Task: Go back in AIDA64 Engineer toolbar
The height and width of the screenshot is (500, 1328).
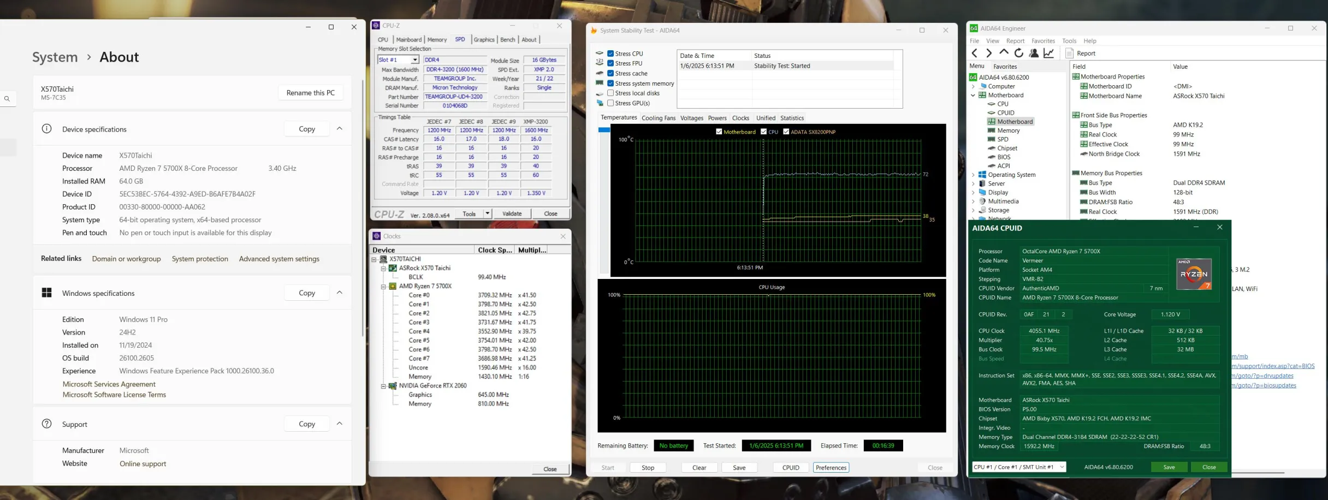Action: (975, 53)
